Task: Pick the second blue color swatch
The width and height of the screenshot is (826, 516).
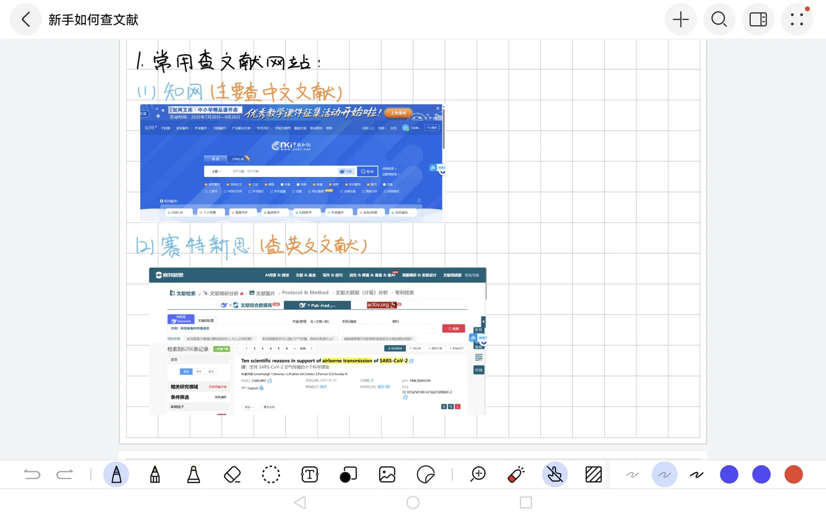Action: pyautogui.click(x=761, y=474)
